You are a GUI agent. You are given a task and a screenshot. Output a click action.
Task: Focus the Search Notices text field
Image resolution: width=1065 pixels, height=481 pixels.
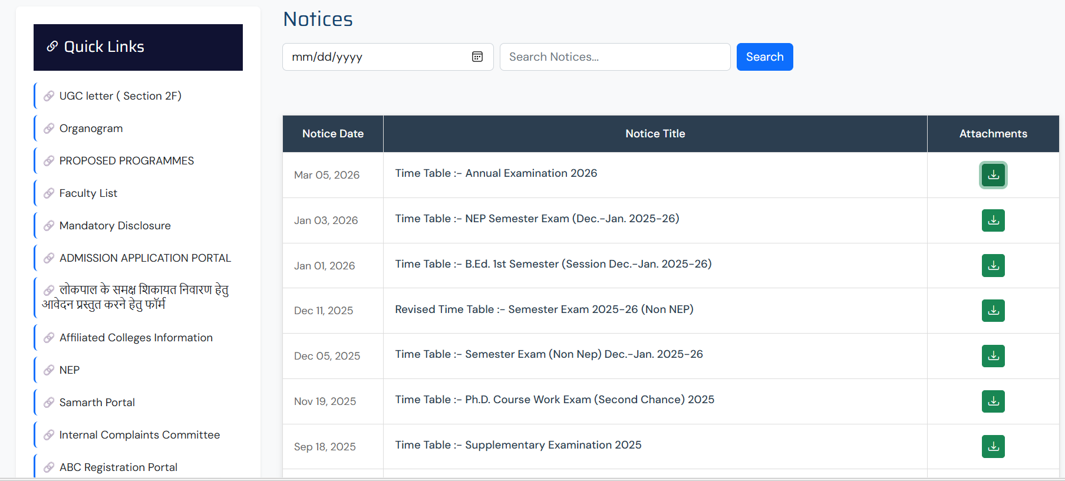pyautogui.click(x=615, y=57)
